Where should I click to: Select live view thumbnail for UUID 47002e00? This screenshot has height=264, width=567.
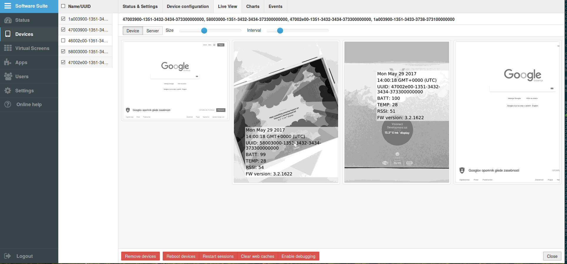(x=397, y=112)
